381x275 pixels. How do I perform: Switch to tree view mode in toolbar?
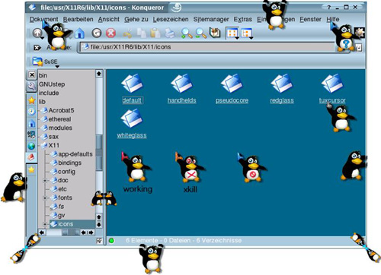click(246, 33)
